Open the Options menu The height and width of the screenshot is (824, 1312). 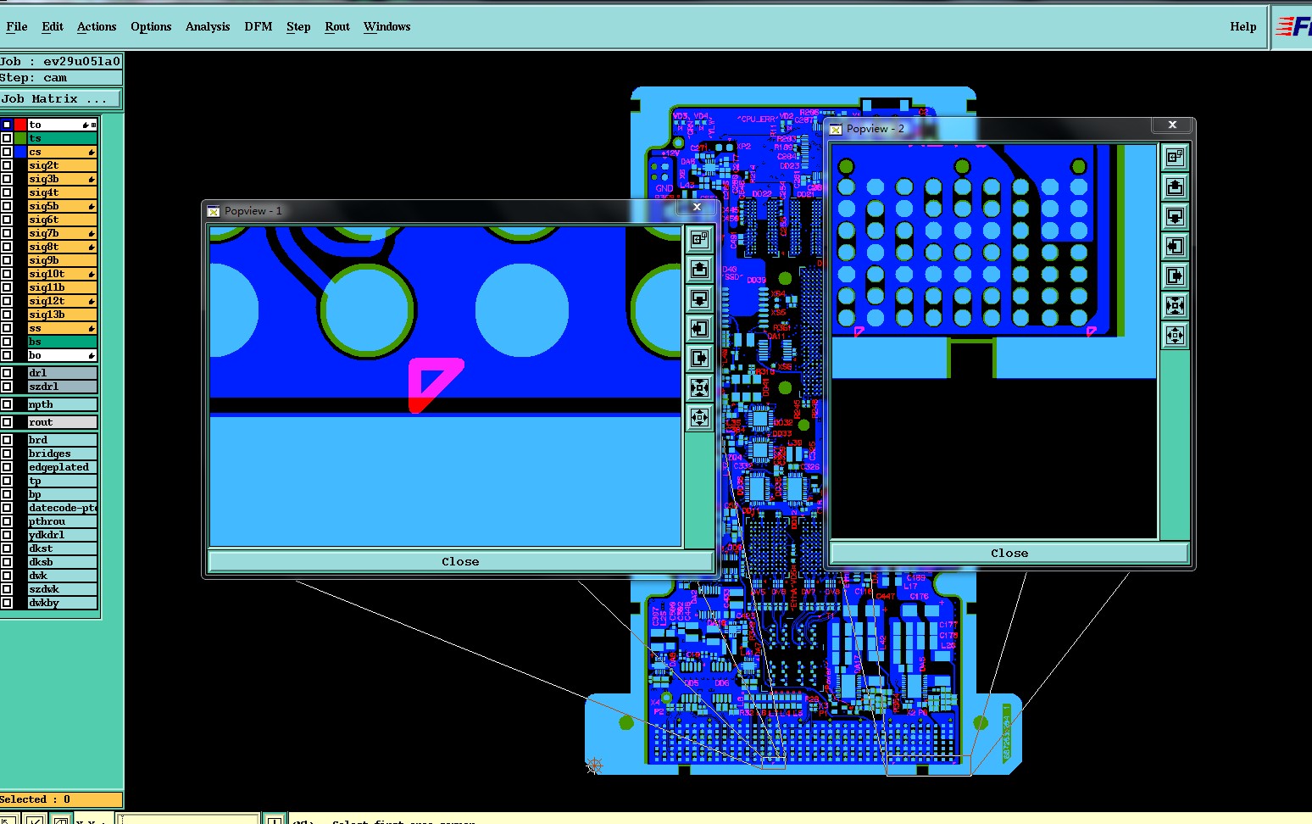[151, 26]
